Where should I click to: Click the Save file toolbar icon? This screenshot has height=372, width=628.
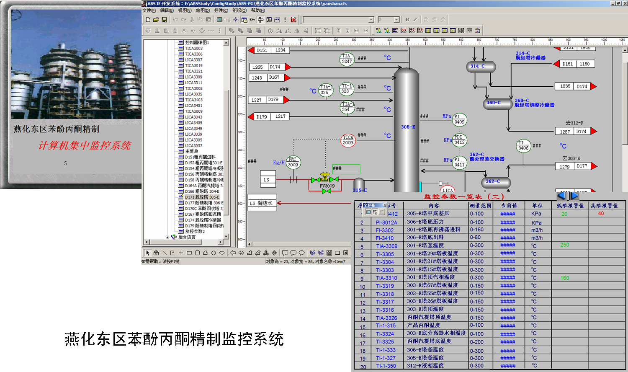164,20
